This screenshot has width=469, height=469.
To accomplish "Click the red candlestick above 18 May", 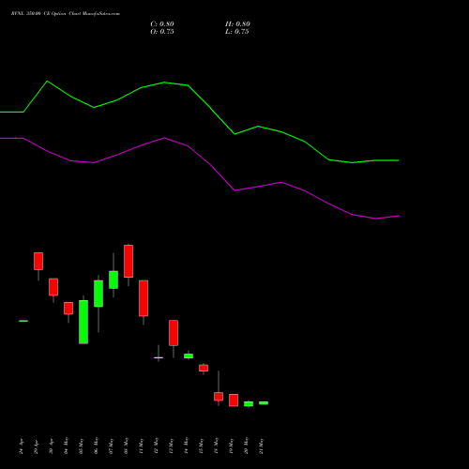I will click(219, 397).
